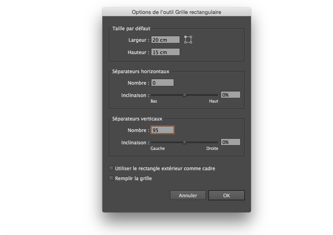
Task: Focus the Largeur field showing 20 cm
Action: (165, 40)
